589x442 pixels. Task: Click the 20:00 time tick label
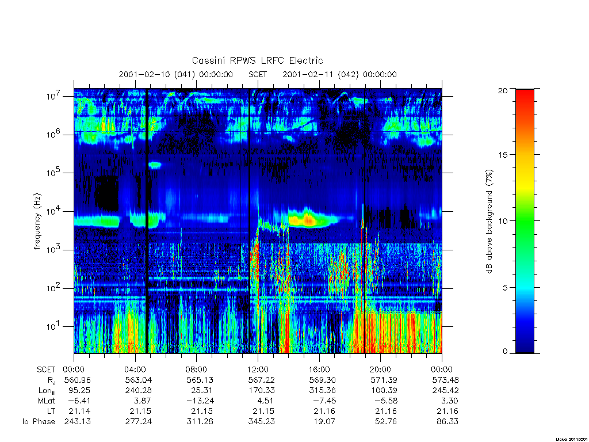point(381,369)
